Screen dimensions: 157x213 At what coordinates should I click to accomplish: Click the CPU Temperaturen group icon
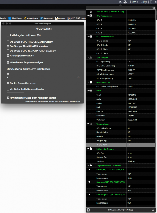[91, 37]
